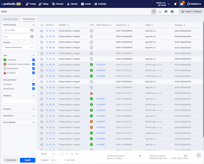Sort by Odosielateľ column
This screenshot has width=204, height=164.
point(122,25)
